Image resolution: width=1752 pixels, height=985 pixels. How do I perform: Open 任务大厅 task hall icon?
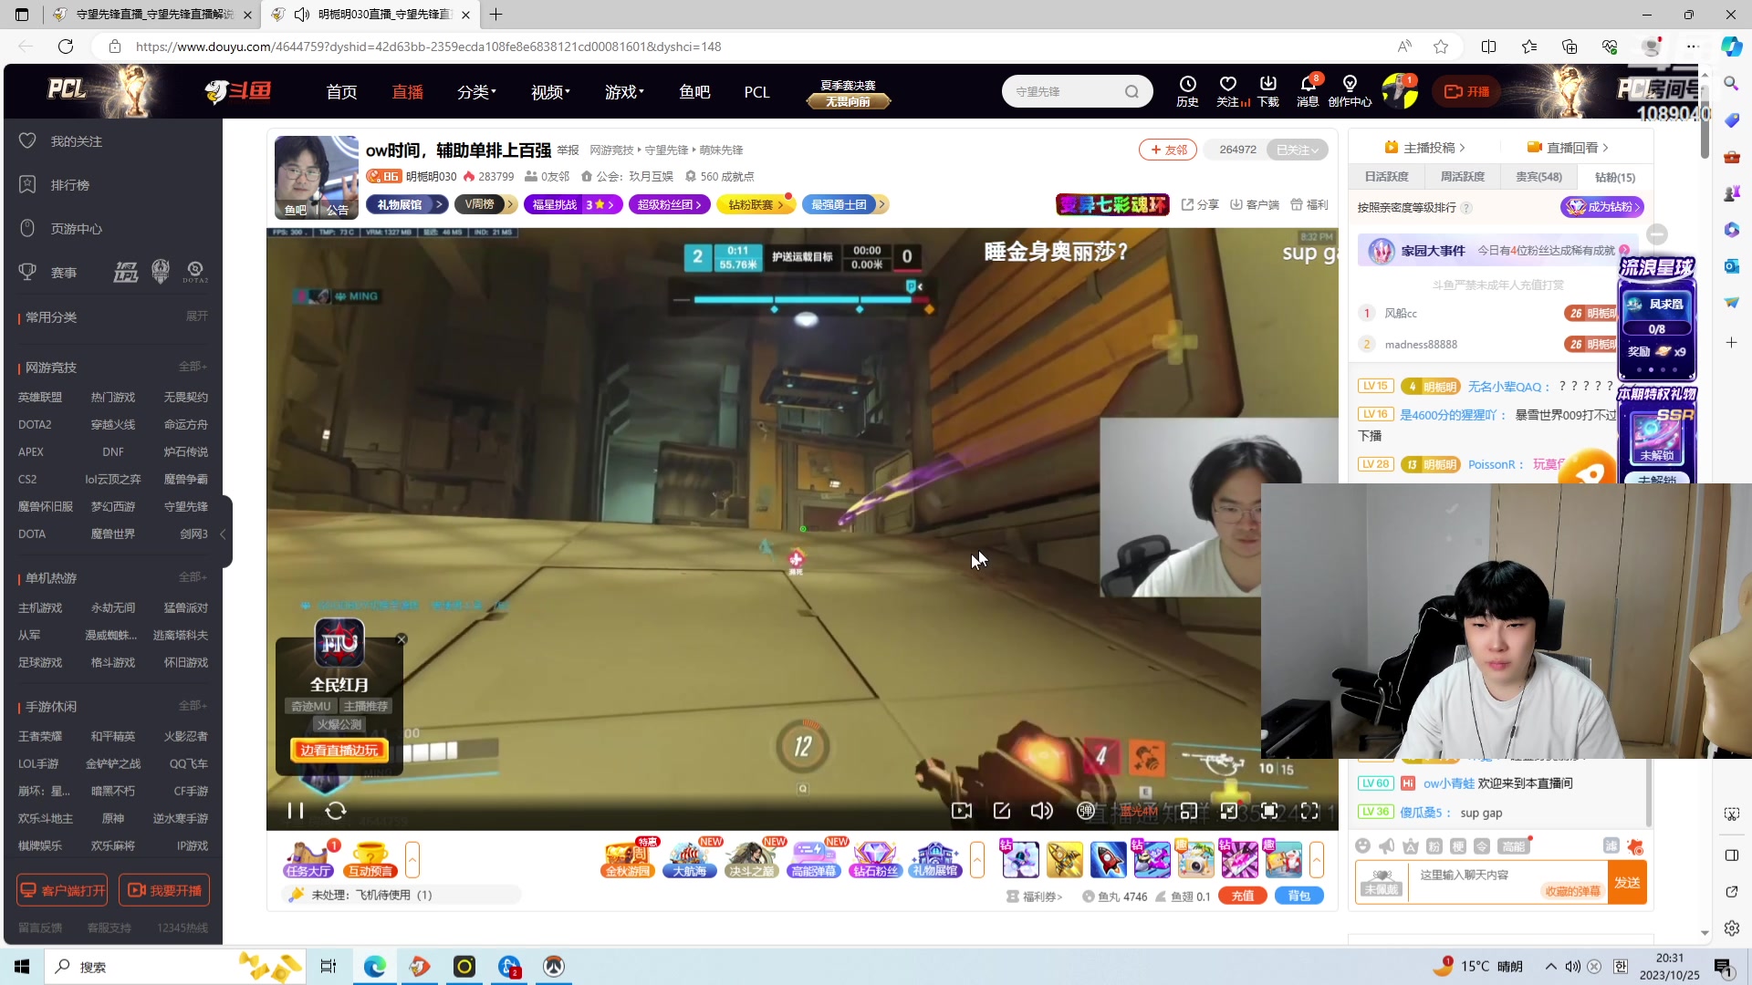coord(308,859)
